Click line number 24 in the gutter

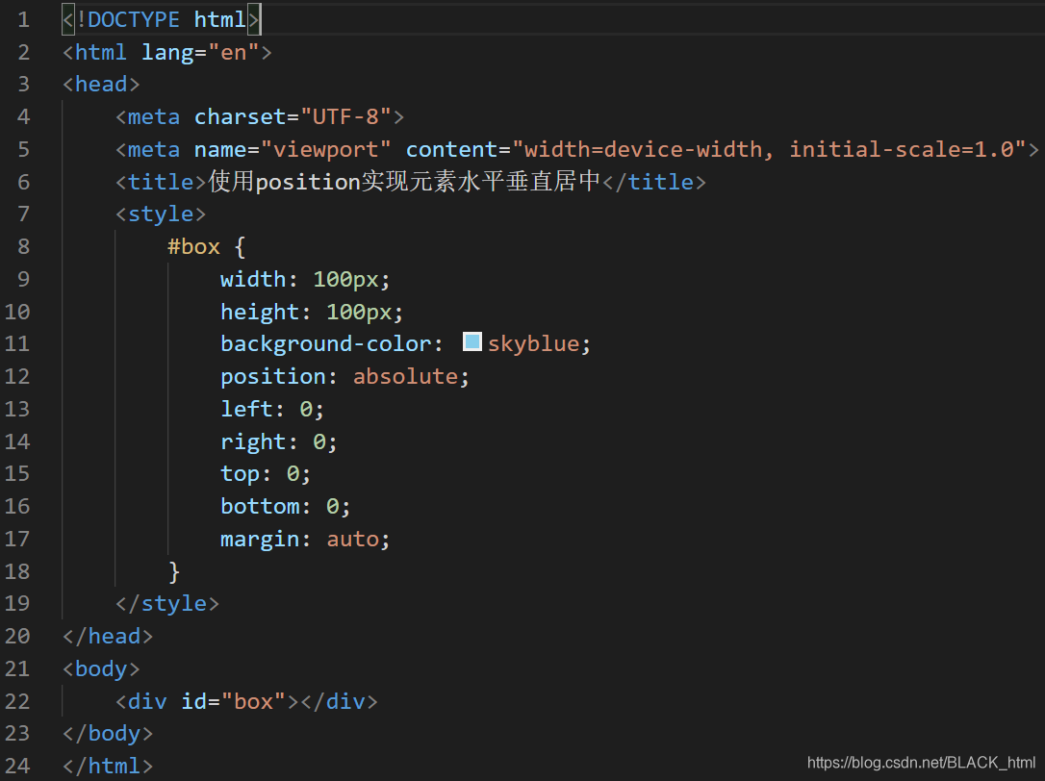[x=17, y=766]
